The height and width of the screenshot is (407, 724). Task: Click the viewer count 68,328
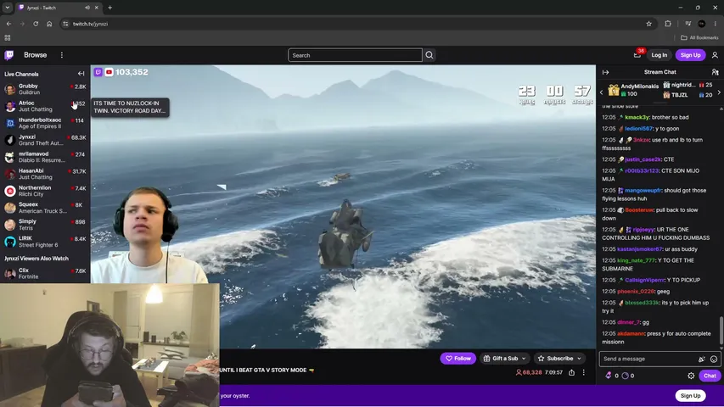pyautogui.click(x=529, y=372)
